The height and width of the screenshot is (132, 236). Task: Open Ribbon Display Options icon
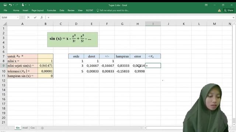(x=206, y=5)
